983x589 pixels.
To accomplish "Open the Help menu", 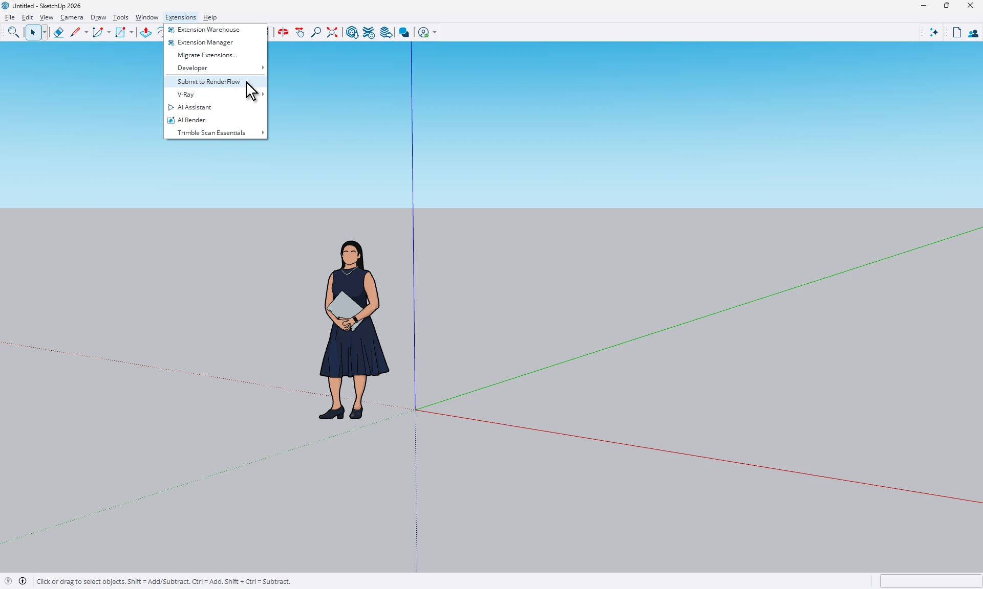I will 210,17.
